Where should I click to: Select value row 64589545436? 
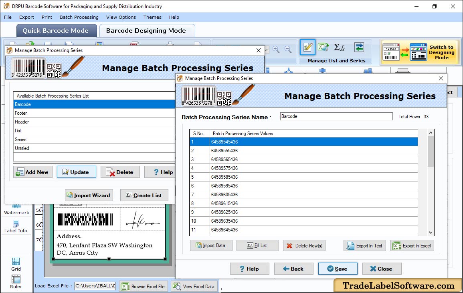click(x=304, y=142)
